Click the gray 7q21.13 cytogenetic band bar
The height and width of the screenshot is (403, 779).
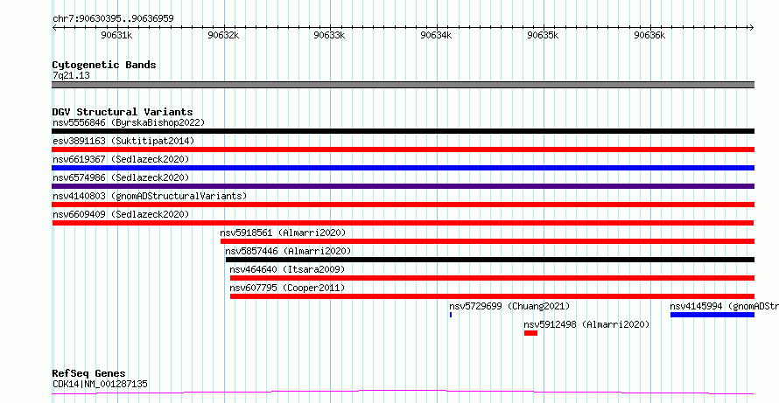click(x=403, y=85)
